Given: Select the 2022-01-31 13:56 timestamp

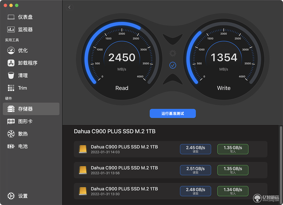Looking at the screenshot, I should click(x=105, y=173).
